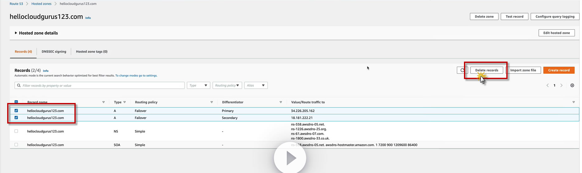582x173 pixels.
Task: Switch to DNSSEC signing tab
Action: click(54, 52)
